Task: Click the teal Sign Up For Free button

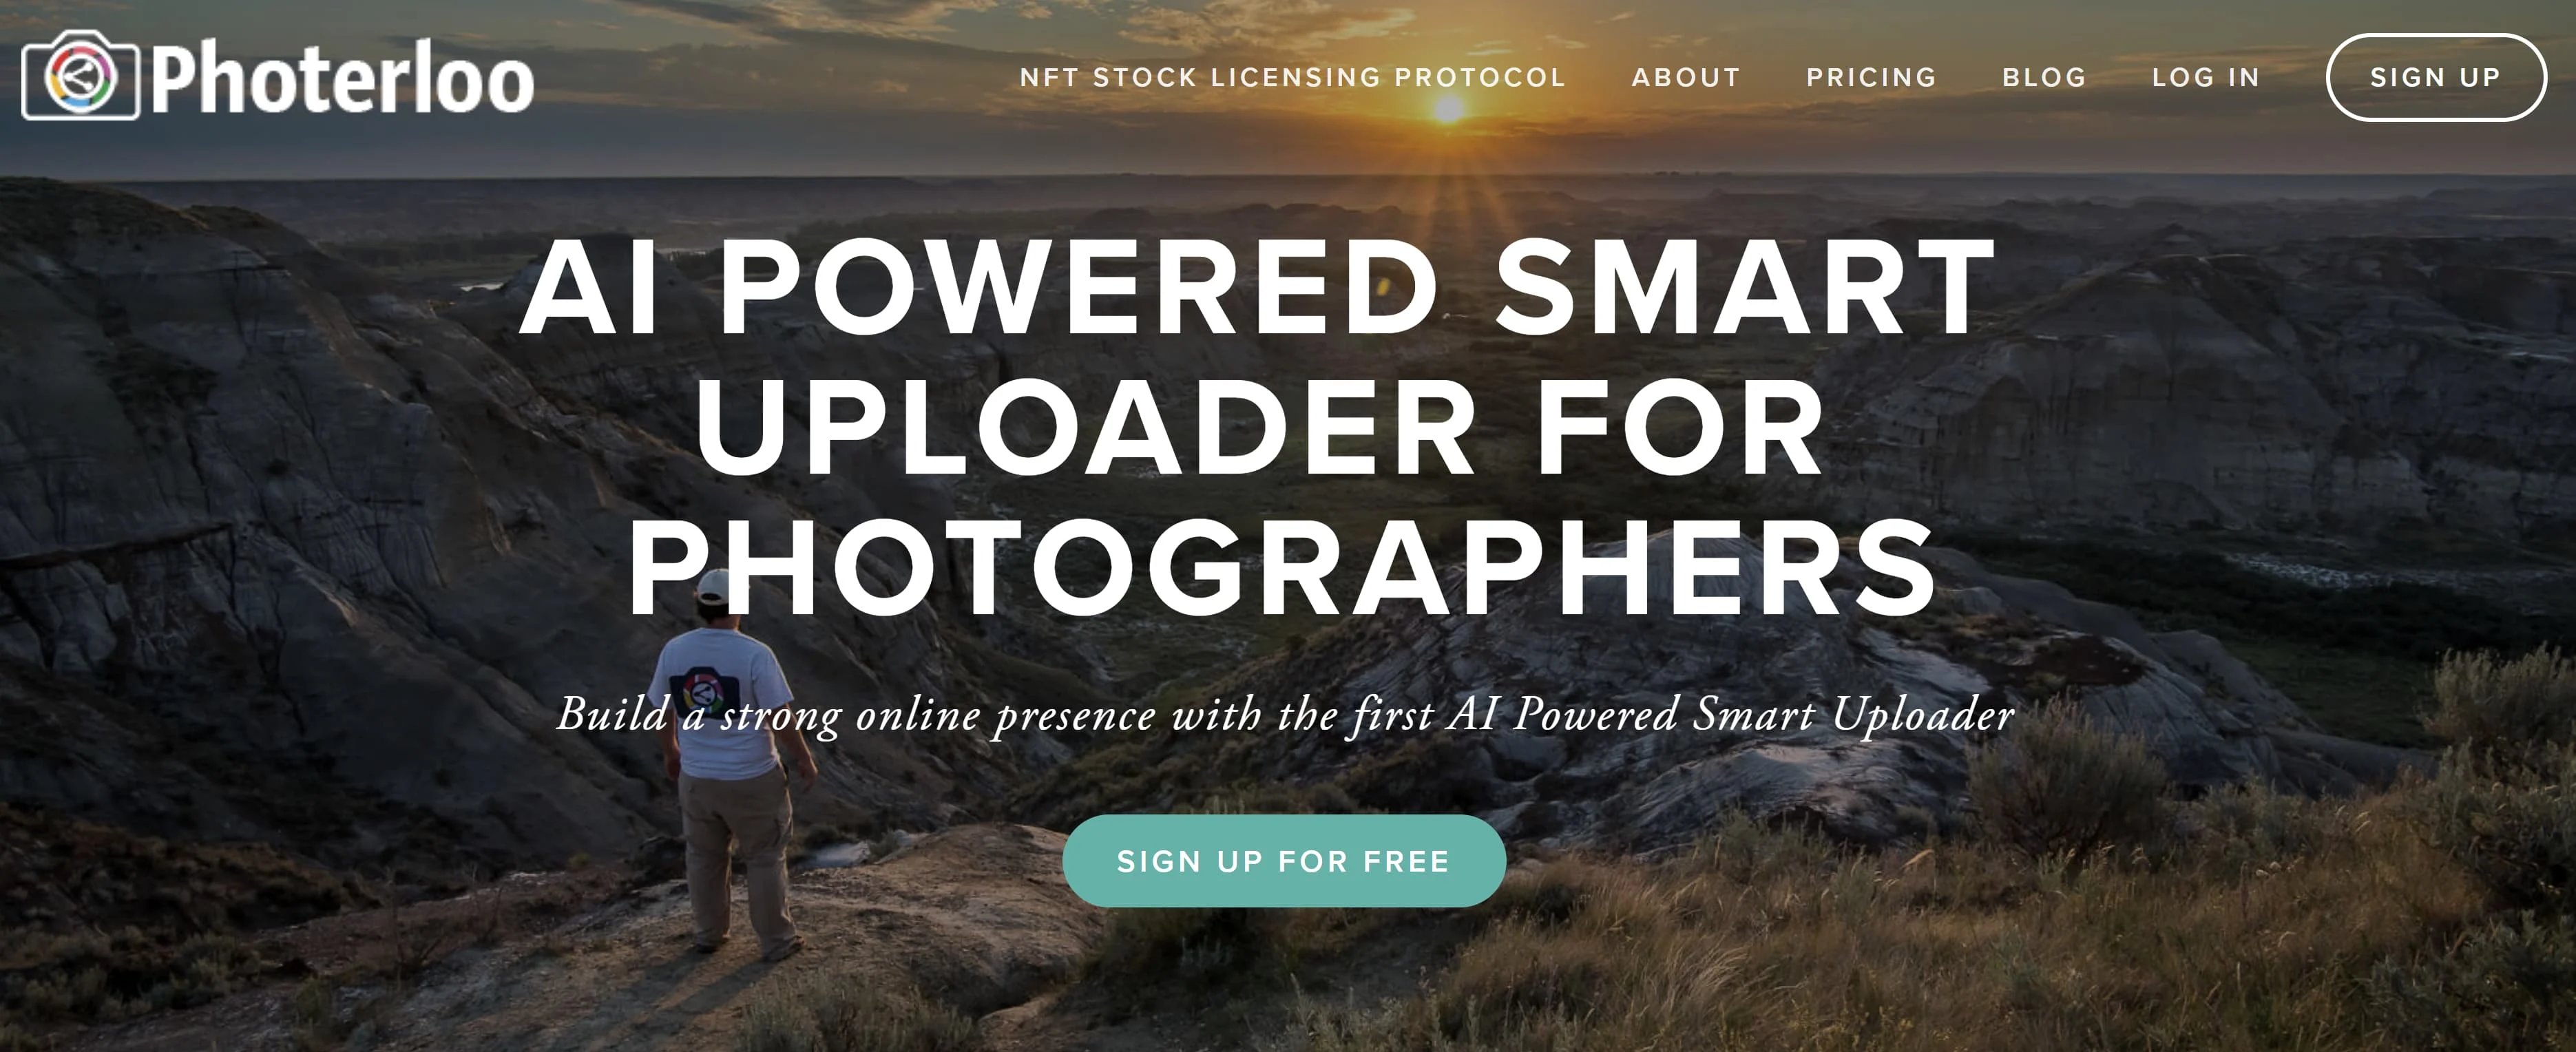Action: 1284,861
